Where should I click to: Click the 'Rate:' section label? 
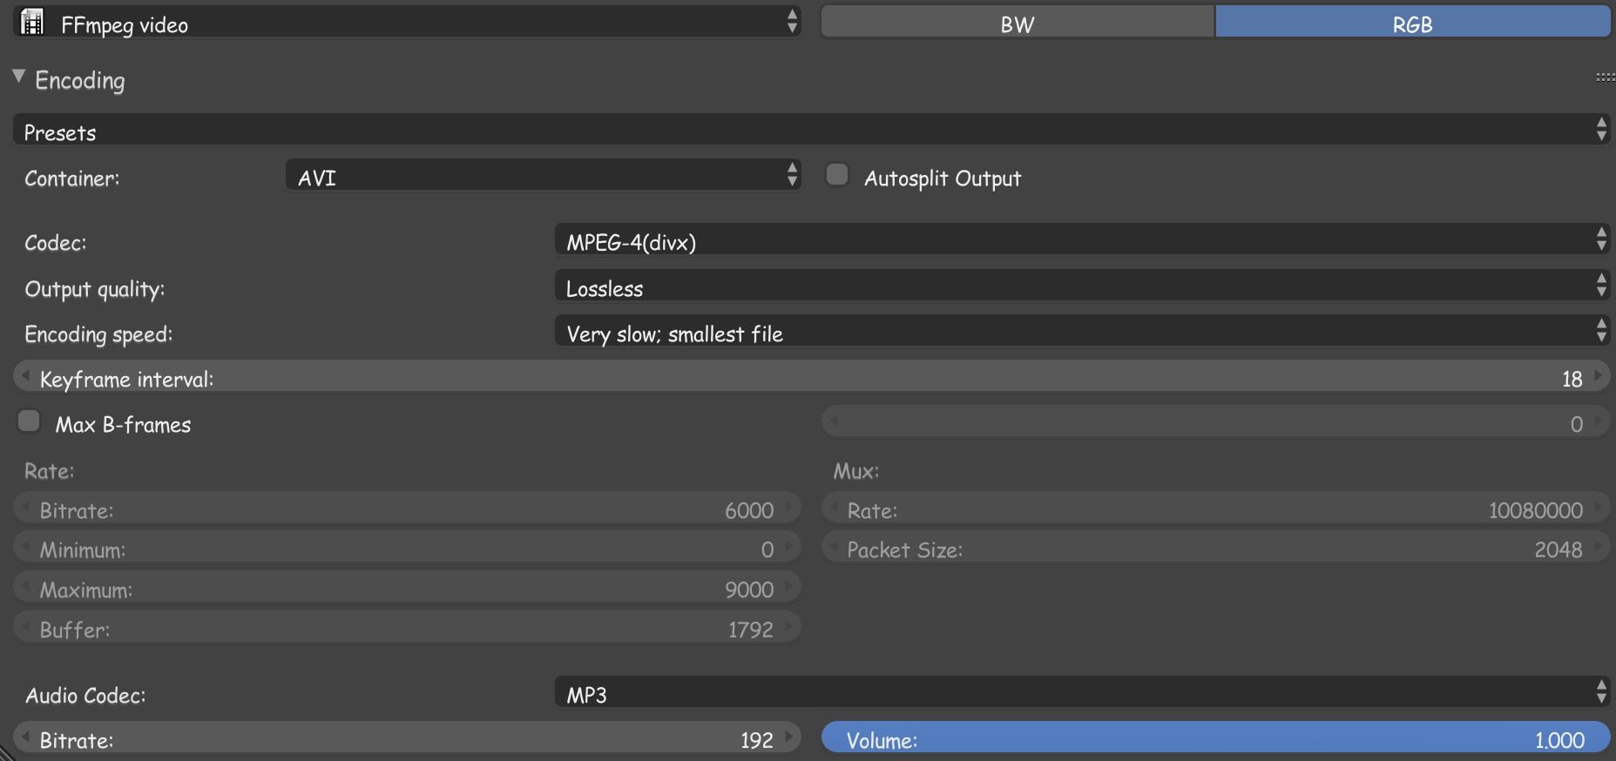point(49,471)
